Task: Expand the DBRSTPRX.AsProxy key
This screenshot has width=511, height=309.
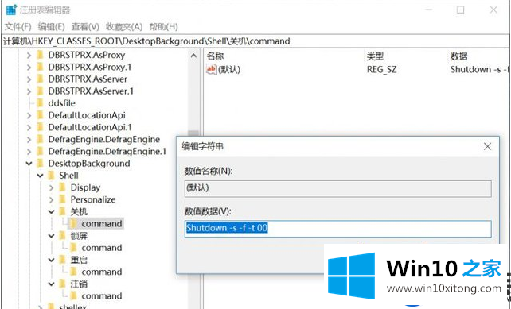Action: [x=29, y=56]
